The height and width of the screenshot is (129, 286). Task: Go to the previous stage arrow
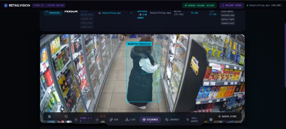point(76,119)
